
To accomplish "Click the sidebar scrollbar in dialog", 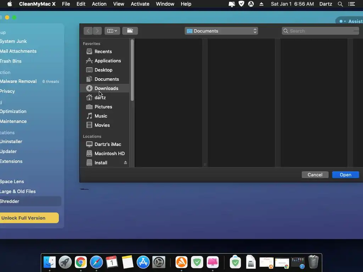I will pyautogui.click(x=132, y=70).
